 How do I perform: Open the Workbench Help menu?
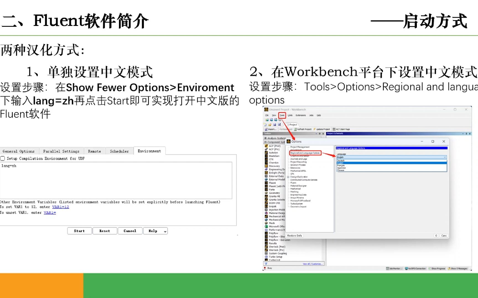point(319,115)
